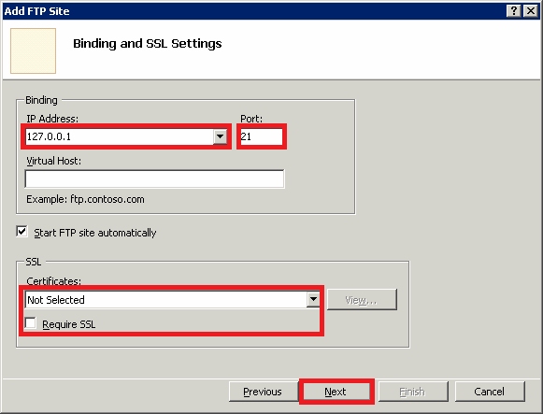The width and height of the screenshot is (543, 414).
Task: Click the Virtual Host label
Action: pos(53,161)
